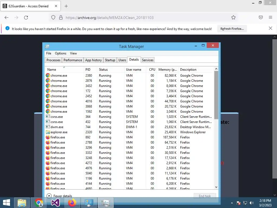The width and height of the screenshot is (277, 208).
Task: Sort by the Memory column header
Action: pos(167,70)
